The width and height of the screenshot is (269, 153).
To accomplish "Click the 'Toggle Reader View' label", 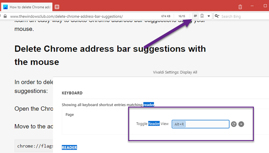I will (x=152, y=124).
